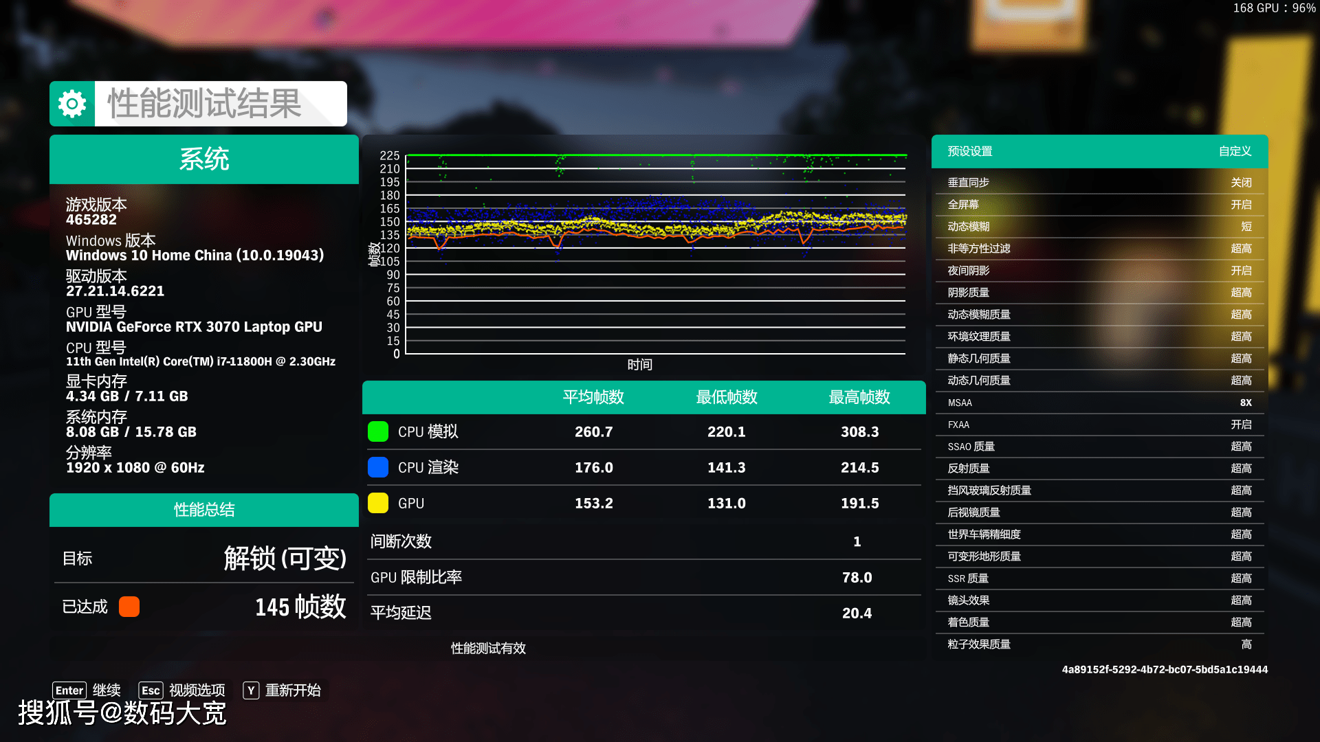The height and width of the screenshot is (742, 1320).
Task: Open 视频选项 video options
Action: click(x=197, y=690)
